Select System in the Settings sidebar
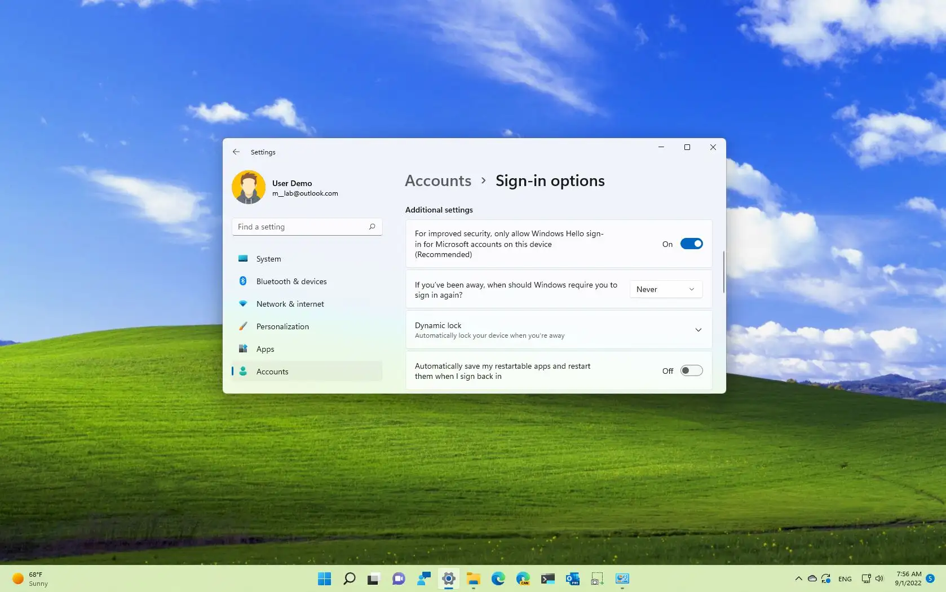This screenshot has width=946, height=592. pos(268,259)
